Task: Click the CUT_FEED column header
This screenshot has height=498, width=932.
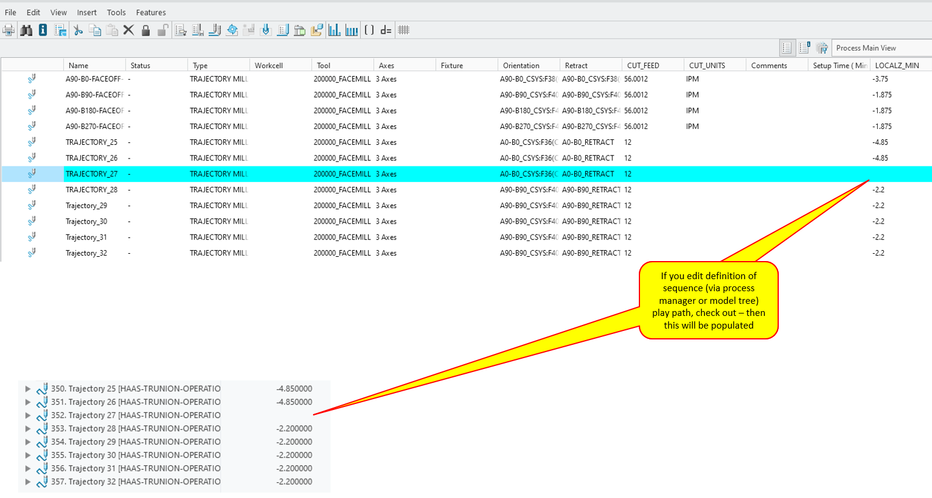Action: click(644, 65)
